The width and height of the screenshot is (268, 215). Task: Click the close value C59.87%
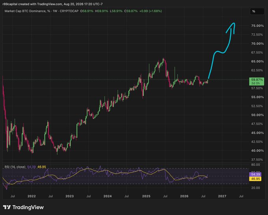tap(131, 11)
